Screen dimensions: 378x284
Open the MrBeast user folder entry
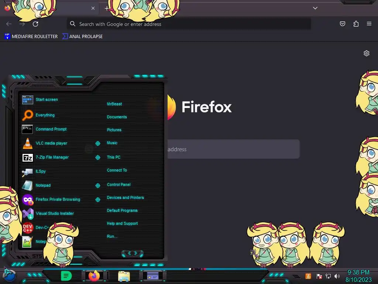click(x=114, y=104)
